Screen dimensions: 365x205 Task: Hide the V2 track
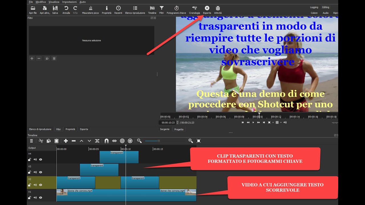tap(40, 185)
